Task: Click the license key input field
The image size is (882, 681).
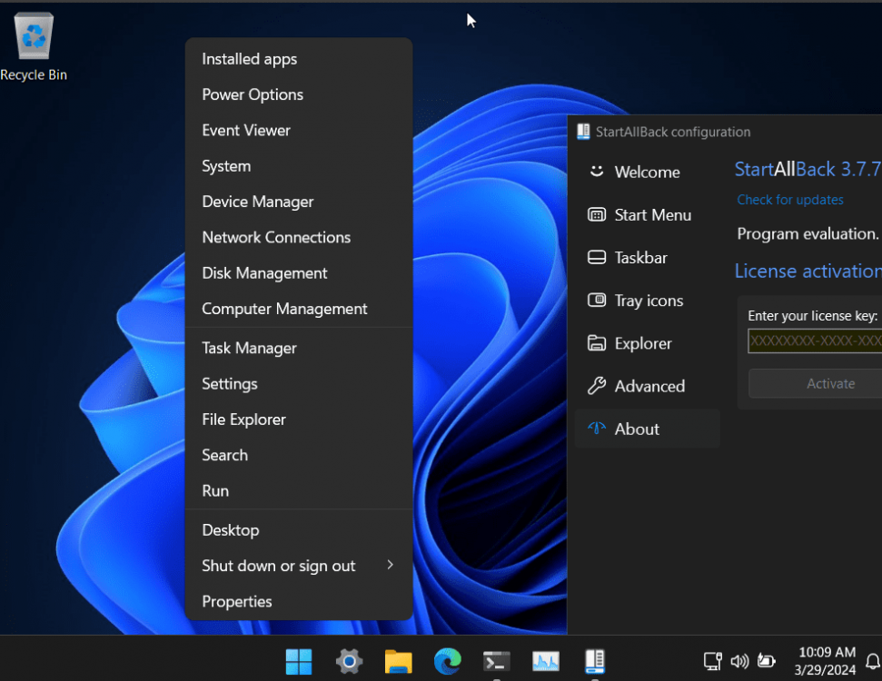Action: point(814,340)
